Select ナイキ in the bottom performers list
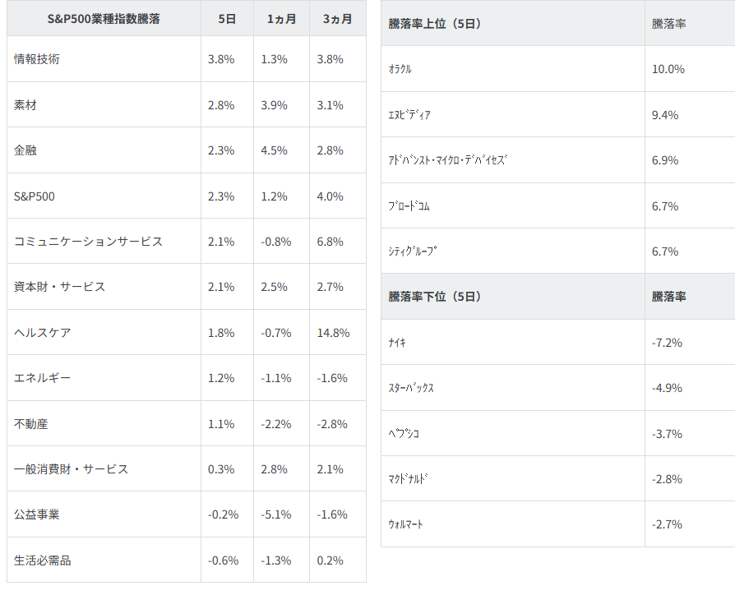 pos(398,343)
